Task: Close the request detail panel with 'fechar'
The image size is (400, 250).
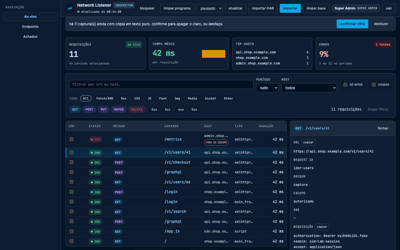Action: [x=383, y=128]
